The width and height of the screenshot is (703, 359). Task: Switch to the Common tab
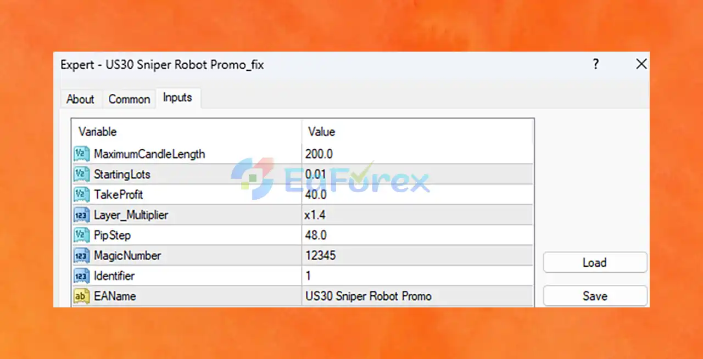[x=129, y=99]
